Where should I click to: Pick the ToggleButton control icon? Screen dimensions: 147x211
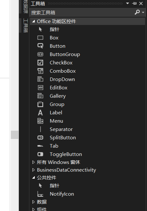pos(40,154)
